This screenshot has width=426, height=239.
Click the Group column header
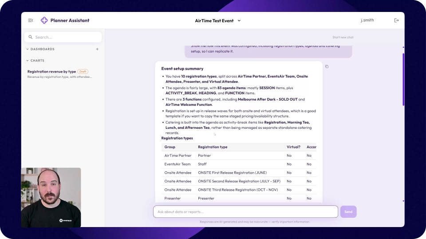(170, 147)
